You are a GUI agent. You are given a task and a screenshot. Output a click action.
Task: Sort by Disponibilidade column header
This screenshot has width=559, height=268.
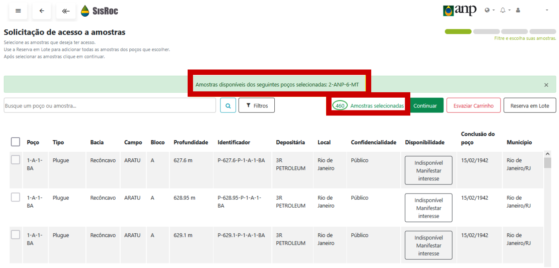pyautogui.click(x=424, y=142)
